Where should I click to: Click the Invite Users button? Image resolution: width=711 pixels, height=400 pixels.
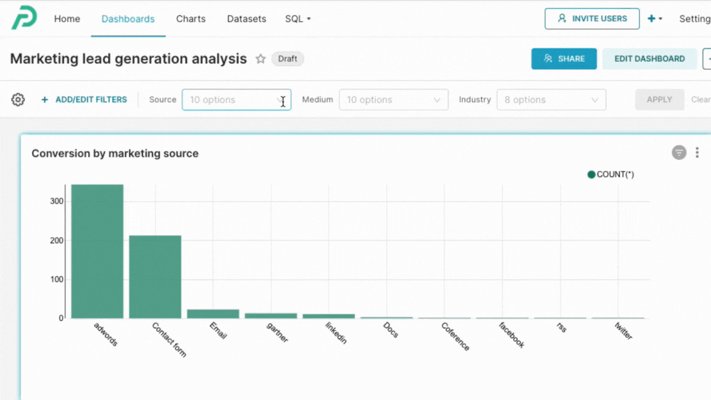point(592,19)
